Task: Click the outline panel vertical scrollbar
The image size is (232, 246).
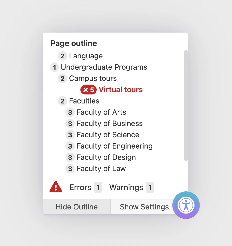Action: (x=186, y=105)
